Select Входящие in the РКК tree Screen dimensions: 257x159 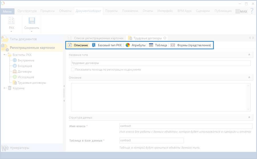click(25, 66)
